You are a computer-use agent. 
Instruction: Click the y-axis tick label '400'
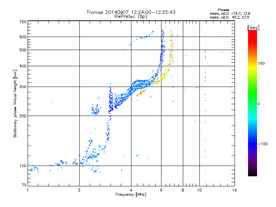coord(23,66)
